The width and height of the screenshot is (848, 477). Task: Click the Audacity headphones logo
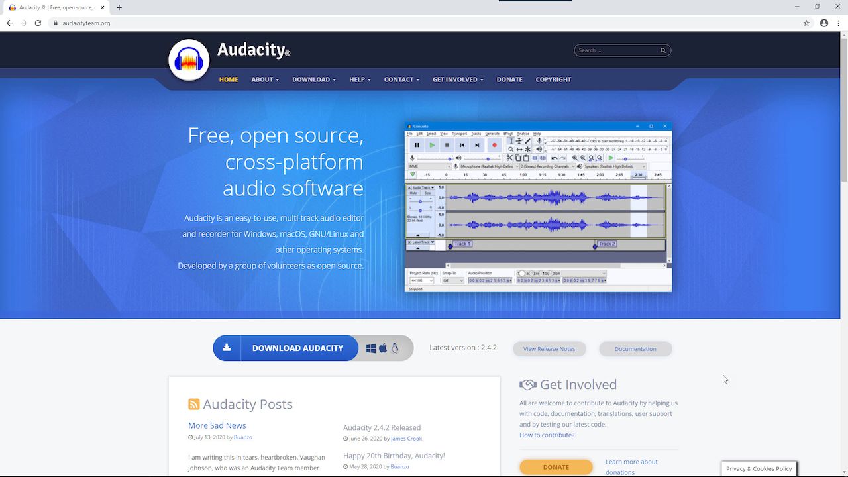[x=189, y=61]
